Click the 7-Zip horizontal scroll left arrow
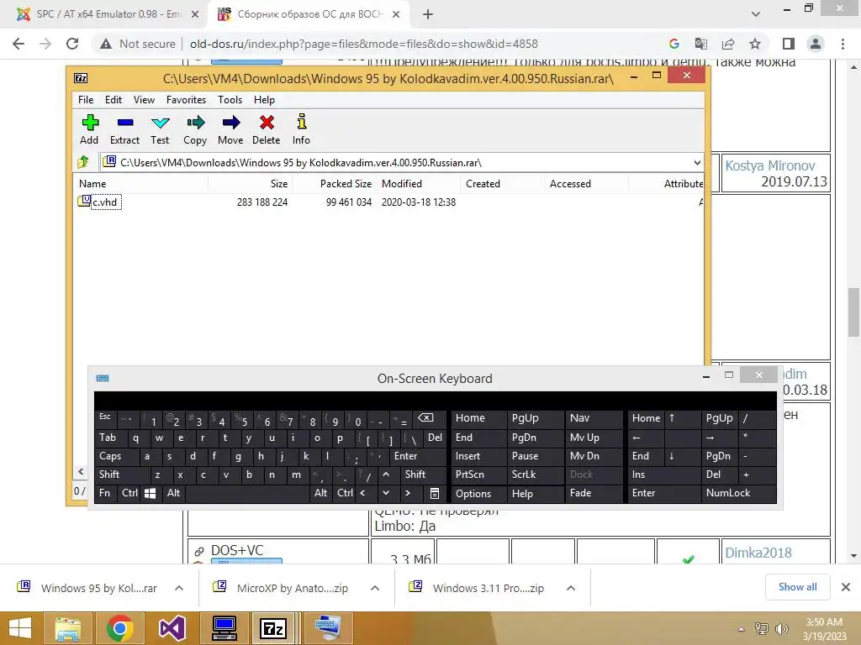The height and width of the screenshot is (645, 861). 81,471
